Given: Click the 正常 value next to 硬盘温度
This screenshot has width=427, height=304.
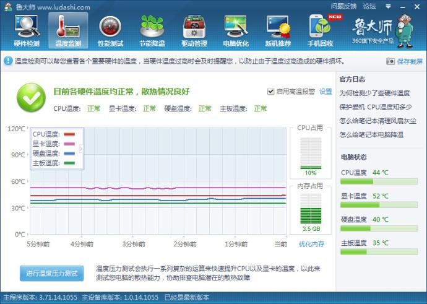Looking at the screenshot, I should tap(205, 108).
